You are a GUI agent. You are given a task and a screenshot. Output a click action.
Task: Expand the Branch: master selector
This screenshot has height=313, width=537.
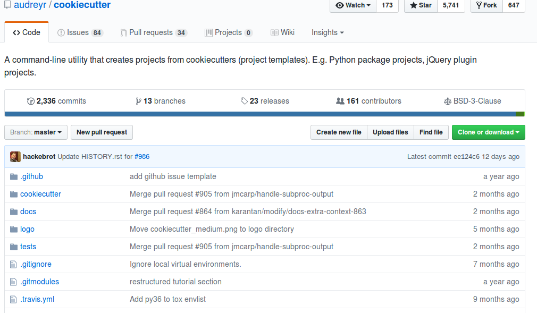36,132
